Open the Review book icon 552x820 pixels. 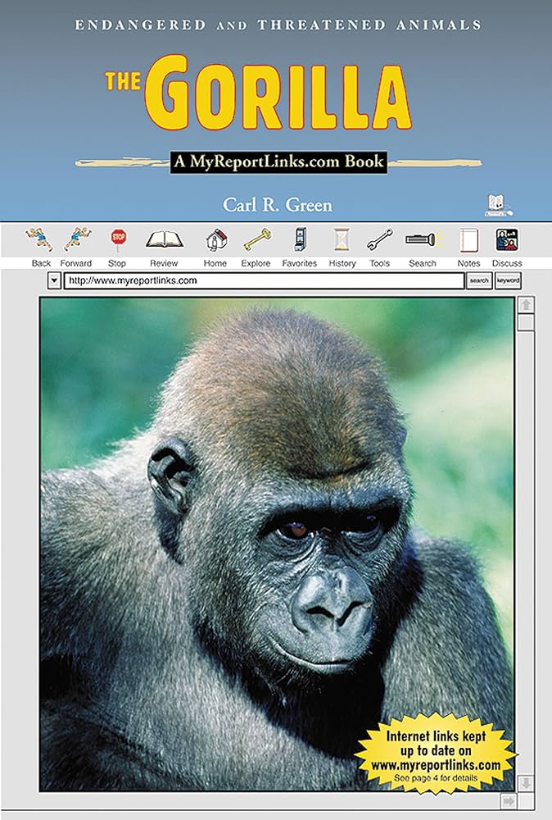165,239
